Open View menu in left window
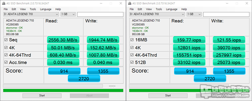The image size is (252, 101). [x=23, y=9]
